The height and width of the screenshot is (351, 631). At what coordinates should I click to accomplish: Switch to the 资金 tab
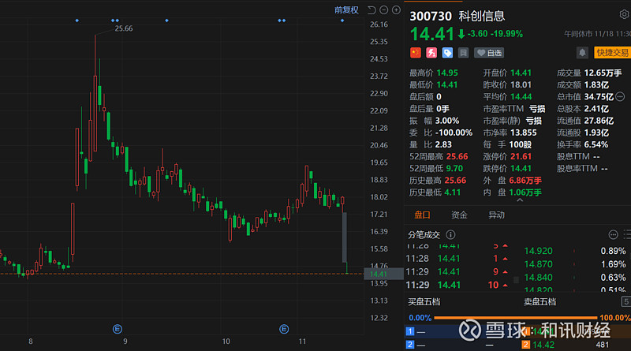click(459, 215)
